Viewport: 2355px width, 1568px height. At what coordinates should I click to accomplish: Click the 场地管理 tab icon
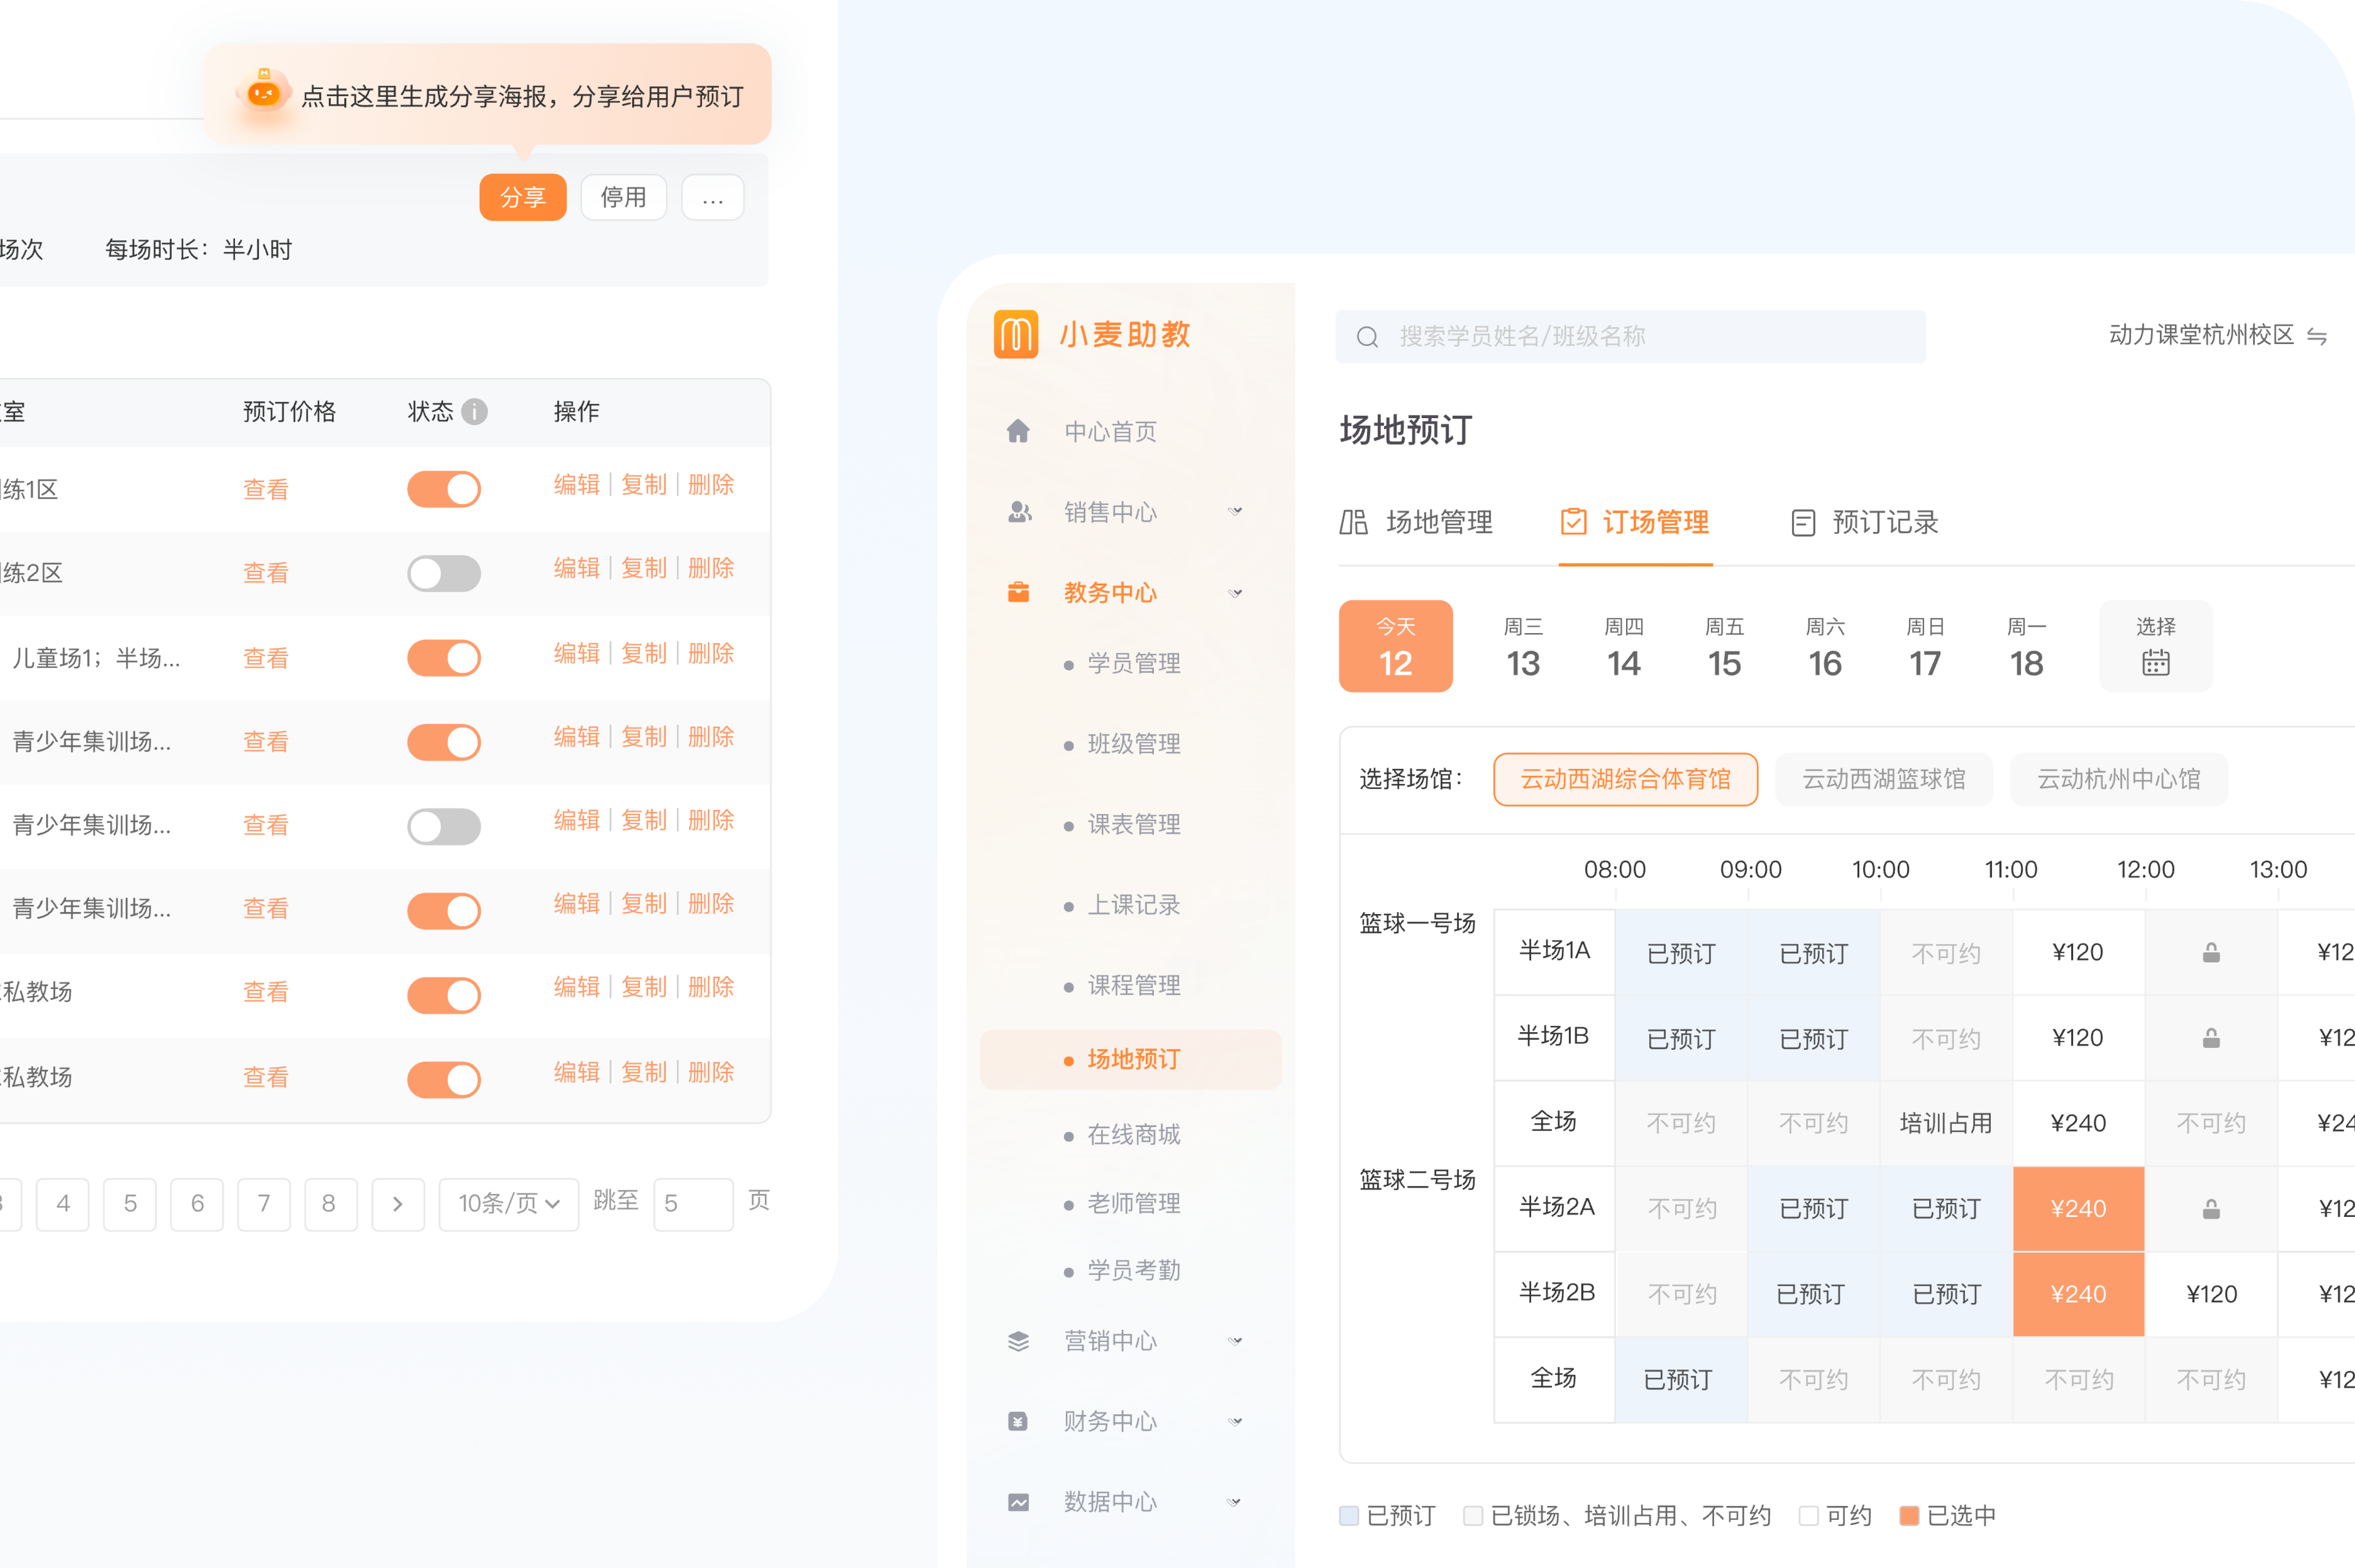pos(1354,522)
